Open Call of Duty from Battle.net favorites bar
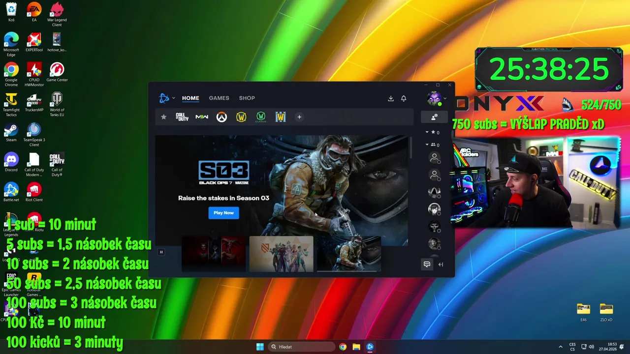The image size is (630, 354). click(182, 117)
